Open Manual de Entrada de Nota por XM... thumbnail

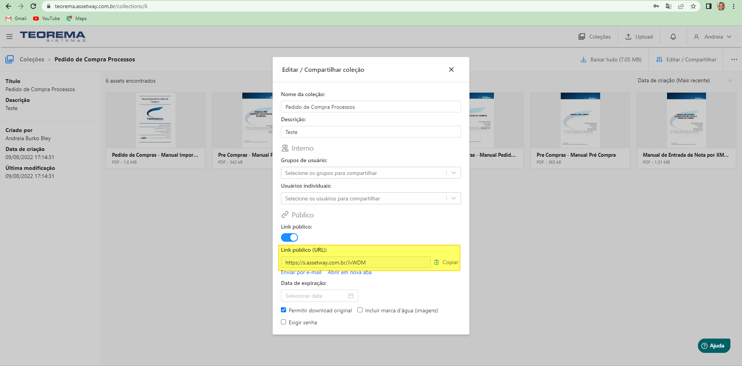(x=686, y=120)
